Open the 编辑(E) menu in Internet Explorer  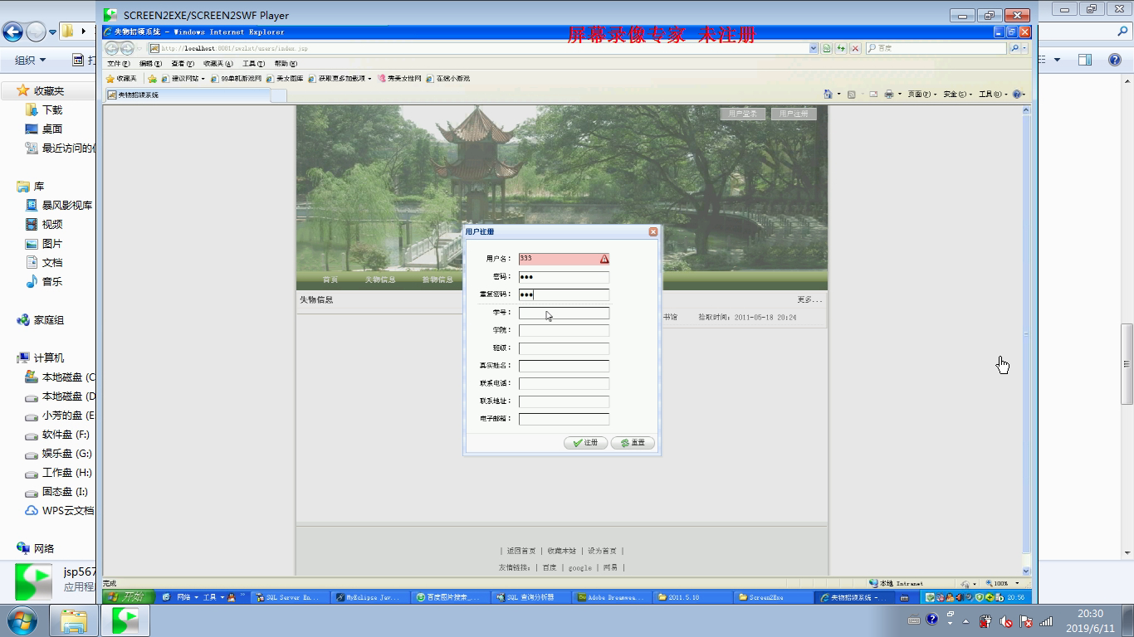tap(150, 63)
